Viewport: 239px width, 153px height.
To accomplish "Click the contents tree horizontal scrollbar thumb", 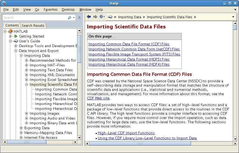I will (x=27, y=142).
